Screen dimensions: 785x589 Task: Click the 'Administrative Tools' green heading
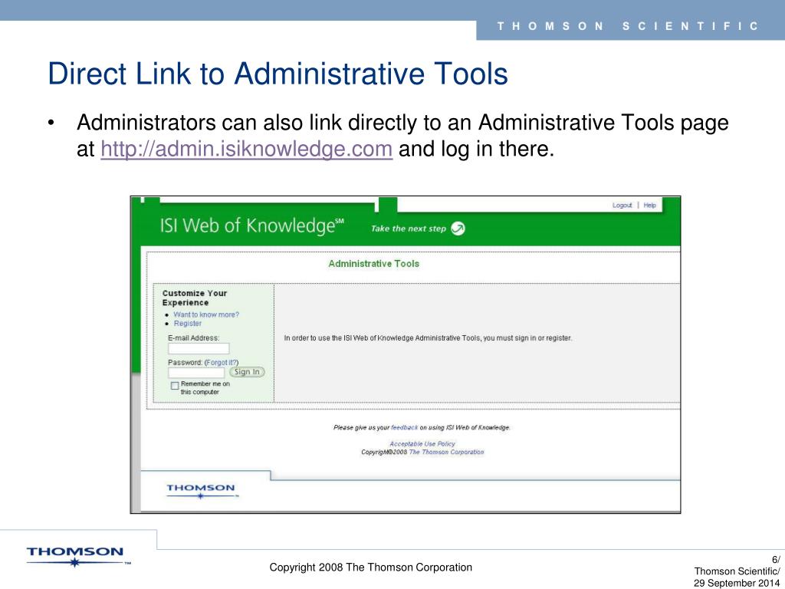(373, 264)
